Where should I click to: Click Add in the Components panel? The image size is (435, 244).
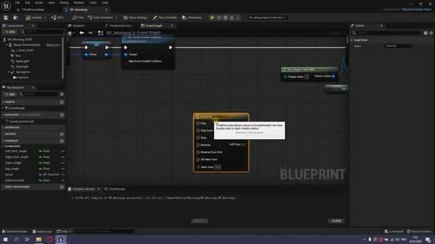(x=10, y=32)
